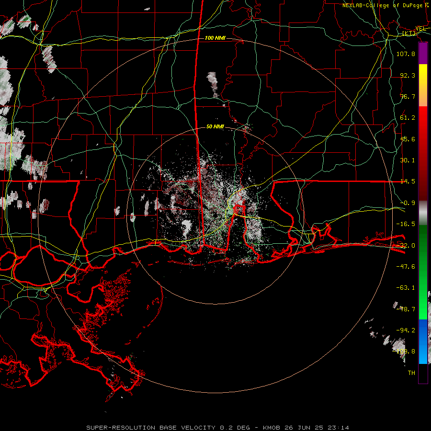
Task: Select the 30.1 scale value
Action: [x=408, y=160]
